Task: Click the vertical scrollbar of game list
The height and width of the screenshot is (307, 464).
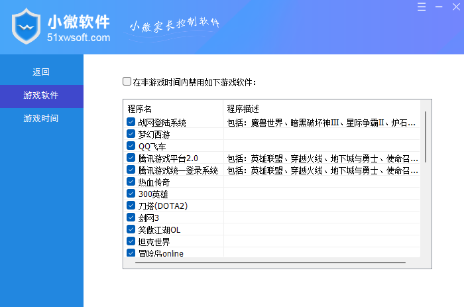Action: pyautogui.click(x=425, y=137)
